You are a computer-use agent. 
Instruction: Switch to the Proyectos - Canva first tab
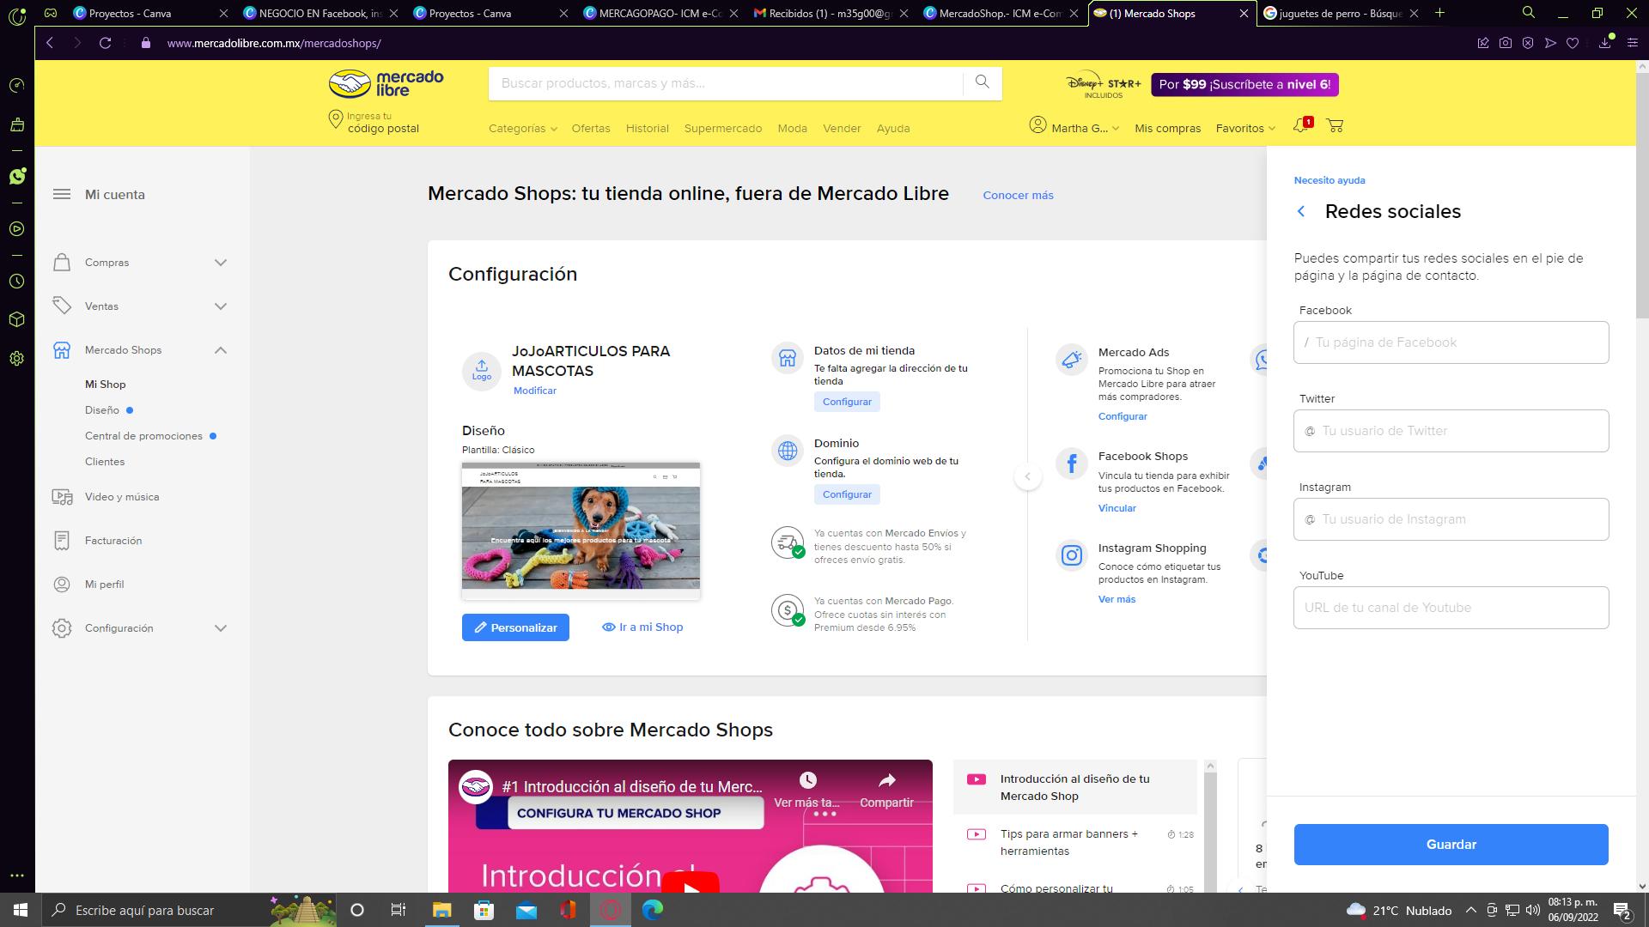[x=129, y=13]
